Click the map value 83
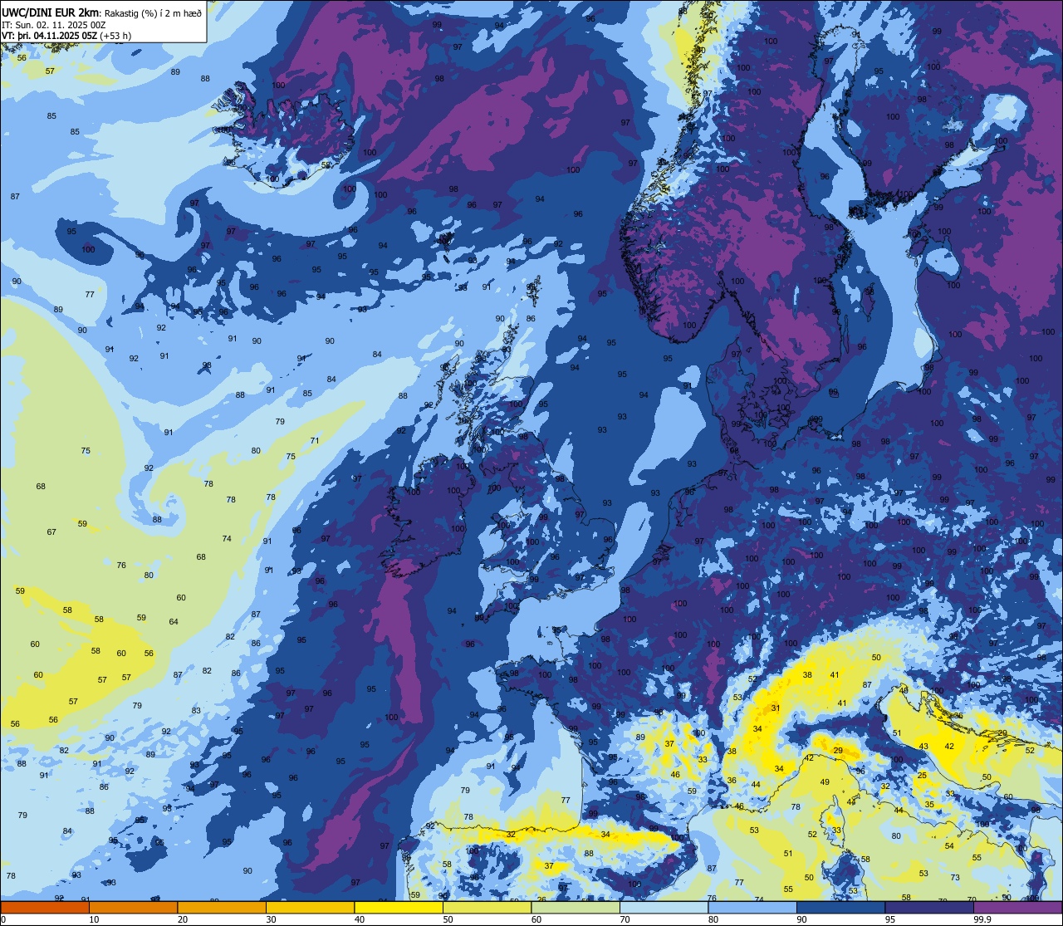 196,711
